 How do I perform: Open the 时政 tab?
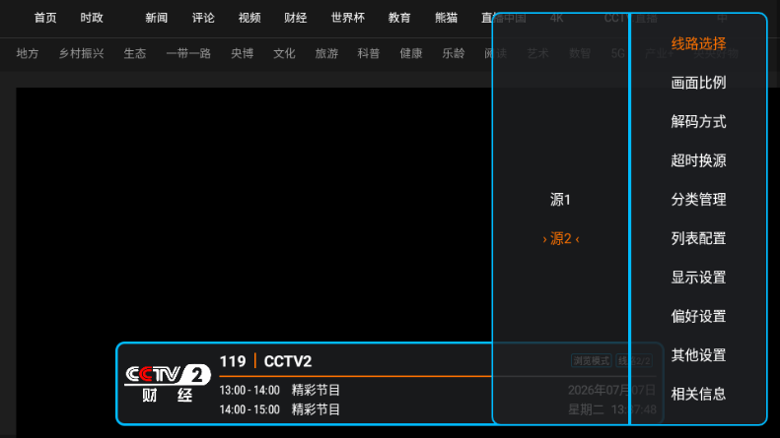92,18
